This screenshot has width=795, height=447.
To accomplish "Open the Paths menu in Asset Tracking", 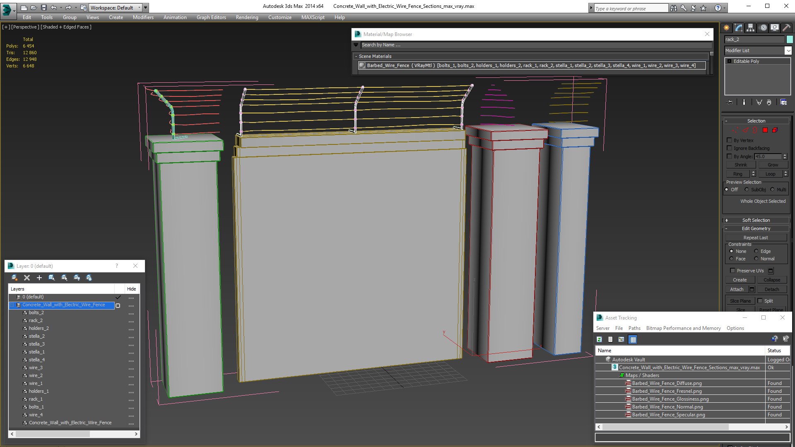I will [634, 328].
